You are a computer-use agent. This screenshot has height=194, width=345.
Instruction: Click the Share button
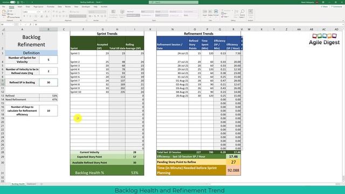[x=325, y=7]
